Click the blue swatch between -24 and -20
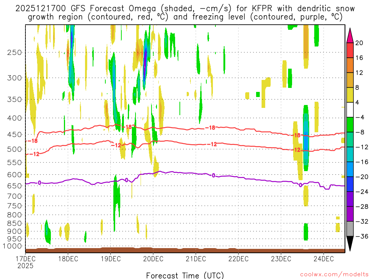 pyautogui.click(x=350, y=184)
